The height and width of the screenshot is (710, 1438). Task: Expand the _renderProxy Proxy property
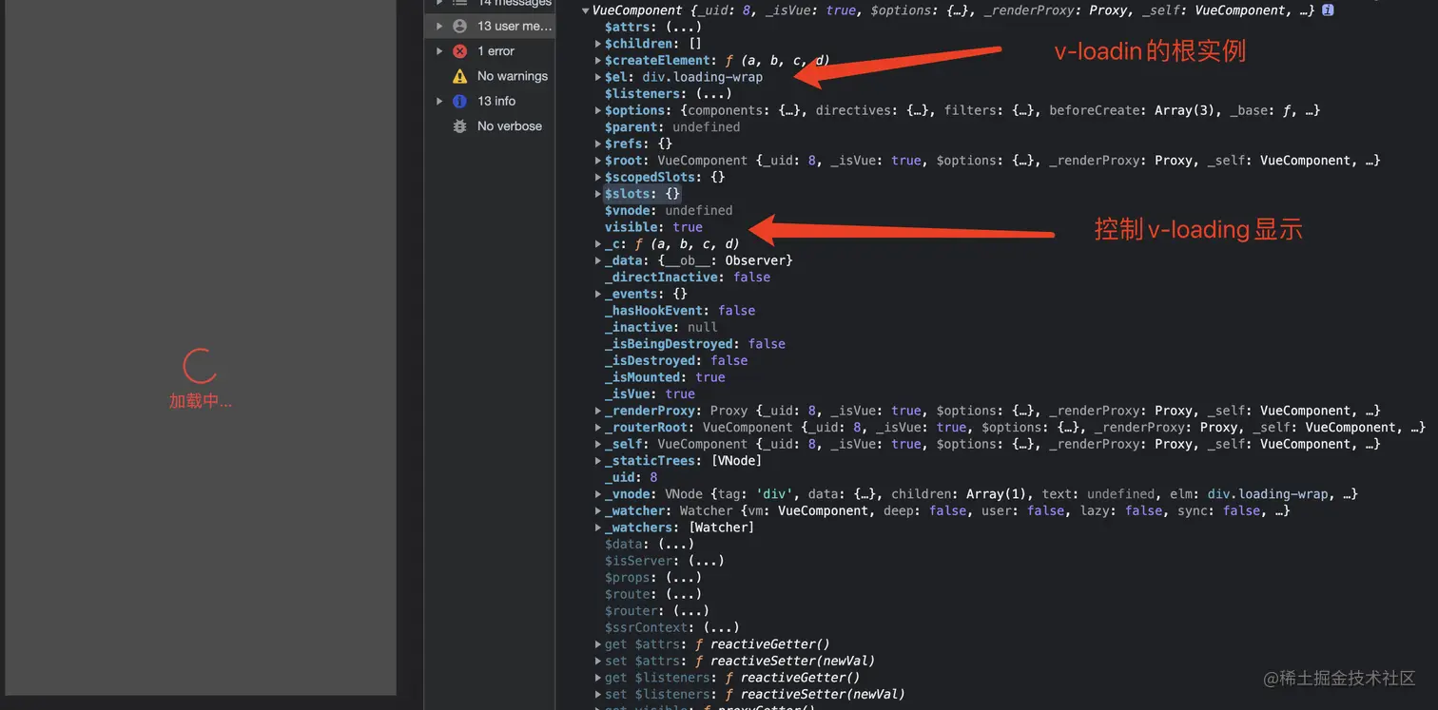(598, 411)
